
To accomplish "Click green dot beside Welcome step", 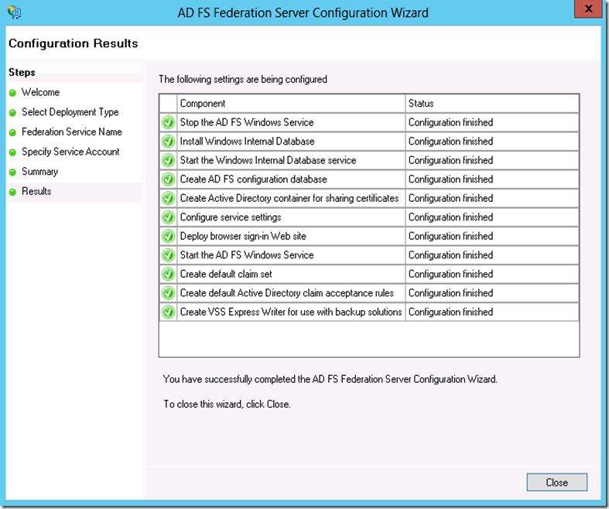I will pos(12,93).
